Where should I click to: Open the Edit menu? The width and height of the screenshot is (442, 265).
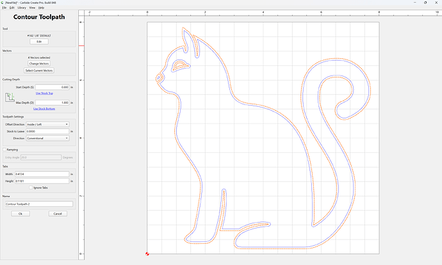pos(12,8)
